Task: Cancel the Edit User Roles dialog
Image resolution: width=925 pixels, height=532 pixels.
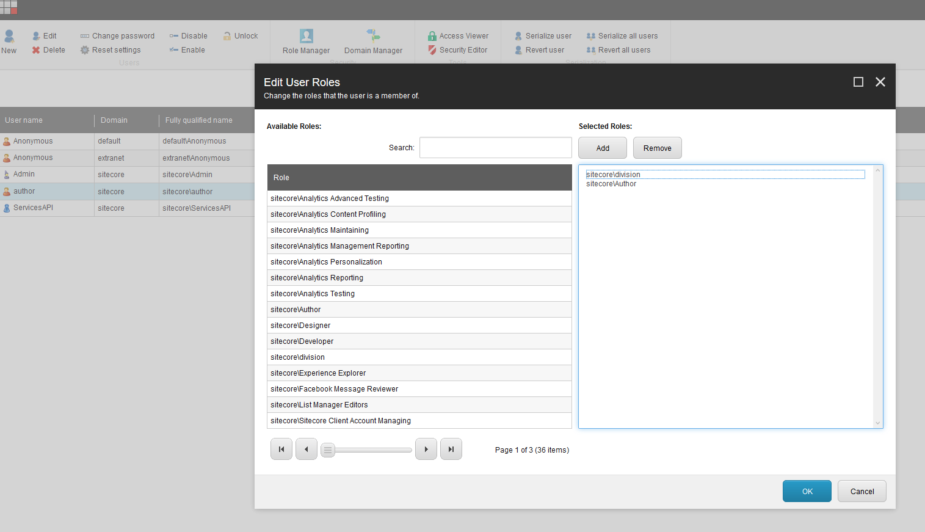Action: (862, 491)
